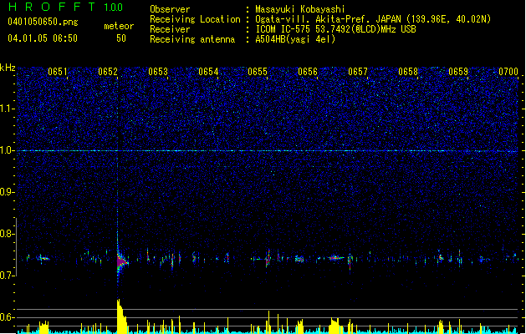The height and width of the screenshot is (334, 526).
Task: Select the 0659 time marker
Action: click(458, 71)
